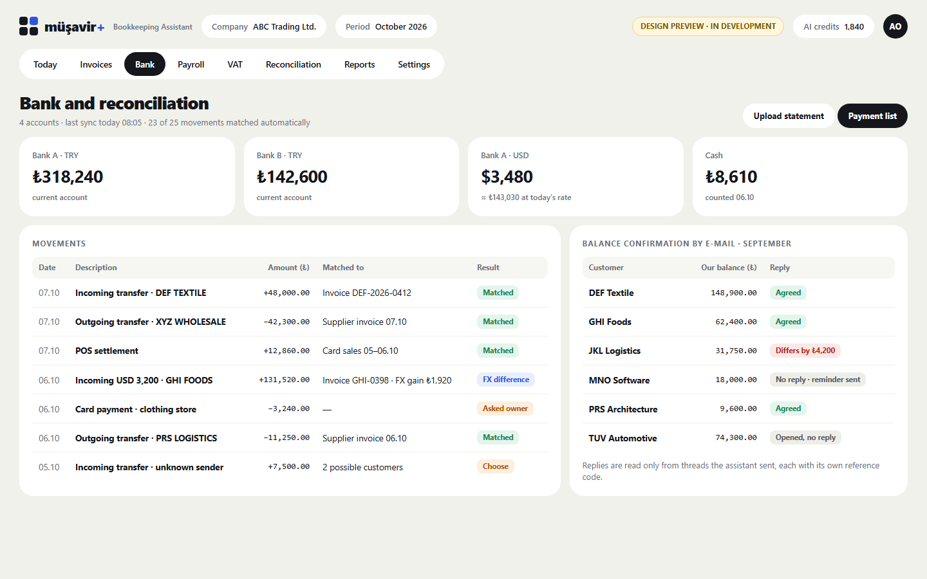Click the Opened, no reply badge

coord(805,437)
